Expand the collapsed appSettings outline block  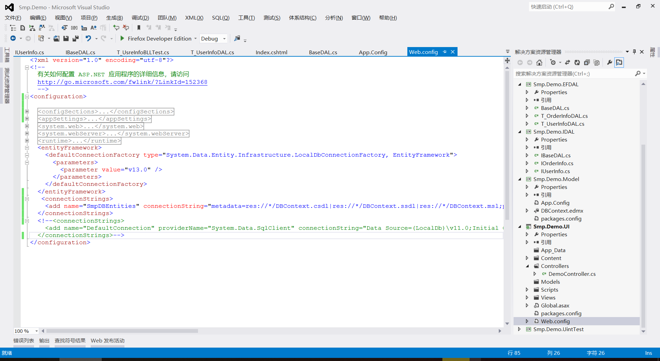pyautogui.click(x=27, y=119)
